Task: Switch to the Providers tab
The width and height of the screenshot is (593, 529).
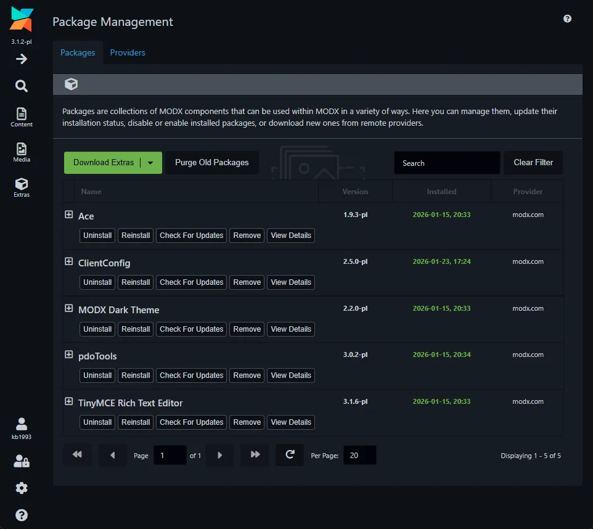Action: click(x=128, y=52)
